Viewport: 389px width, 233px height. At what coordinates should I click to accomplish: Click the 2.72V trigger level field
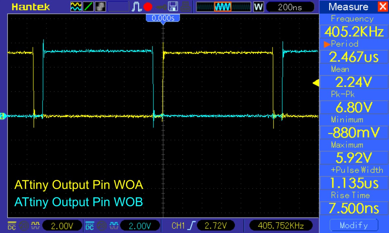216,225
